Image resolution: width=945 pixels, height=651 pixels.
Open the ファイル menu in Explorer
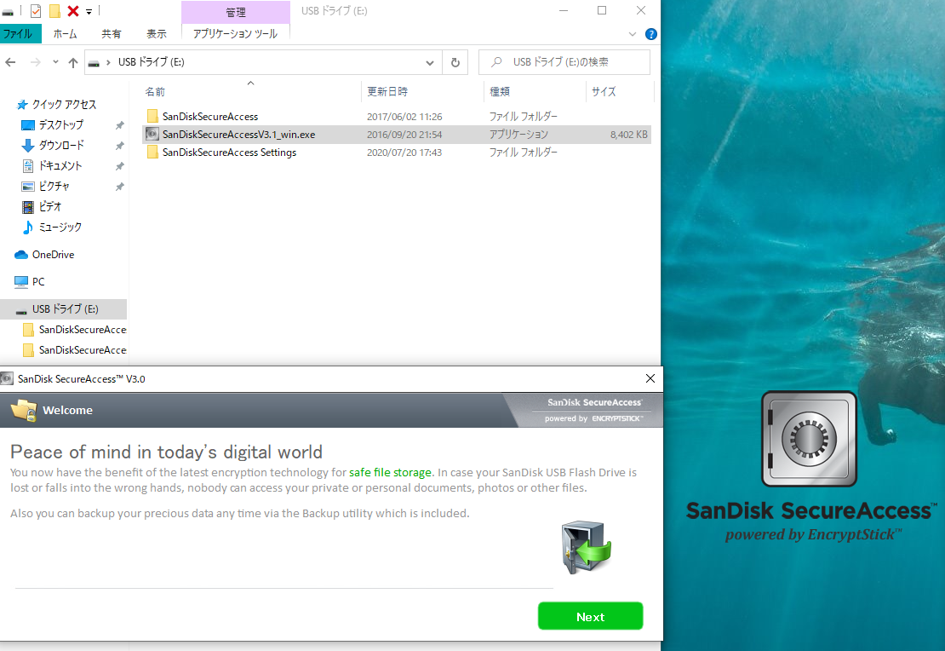click(x=19, y=34)
